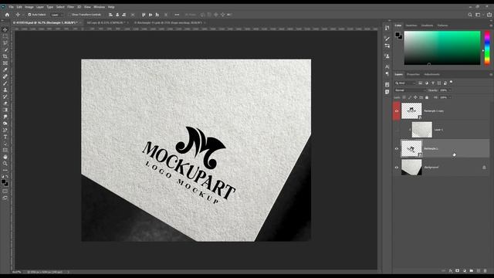Viewport: 494px width, 278px height.
Task: Select the Clone Stamp tool
Action: click(x=5, y=90)
